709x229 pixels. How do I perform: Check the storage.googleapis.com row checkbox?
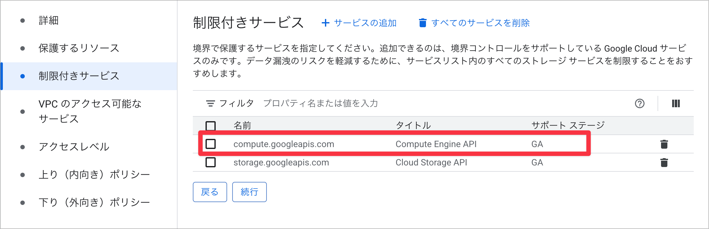point(211,162)
